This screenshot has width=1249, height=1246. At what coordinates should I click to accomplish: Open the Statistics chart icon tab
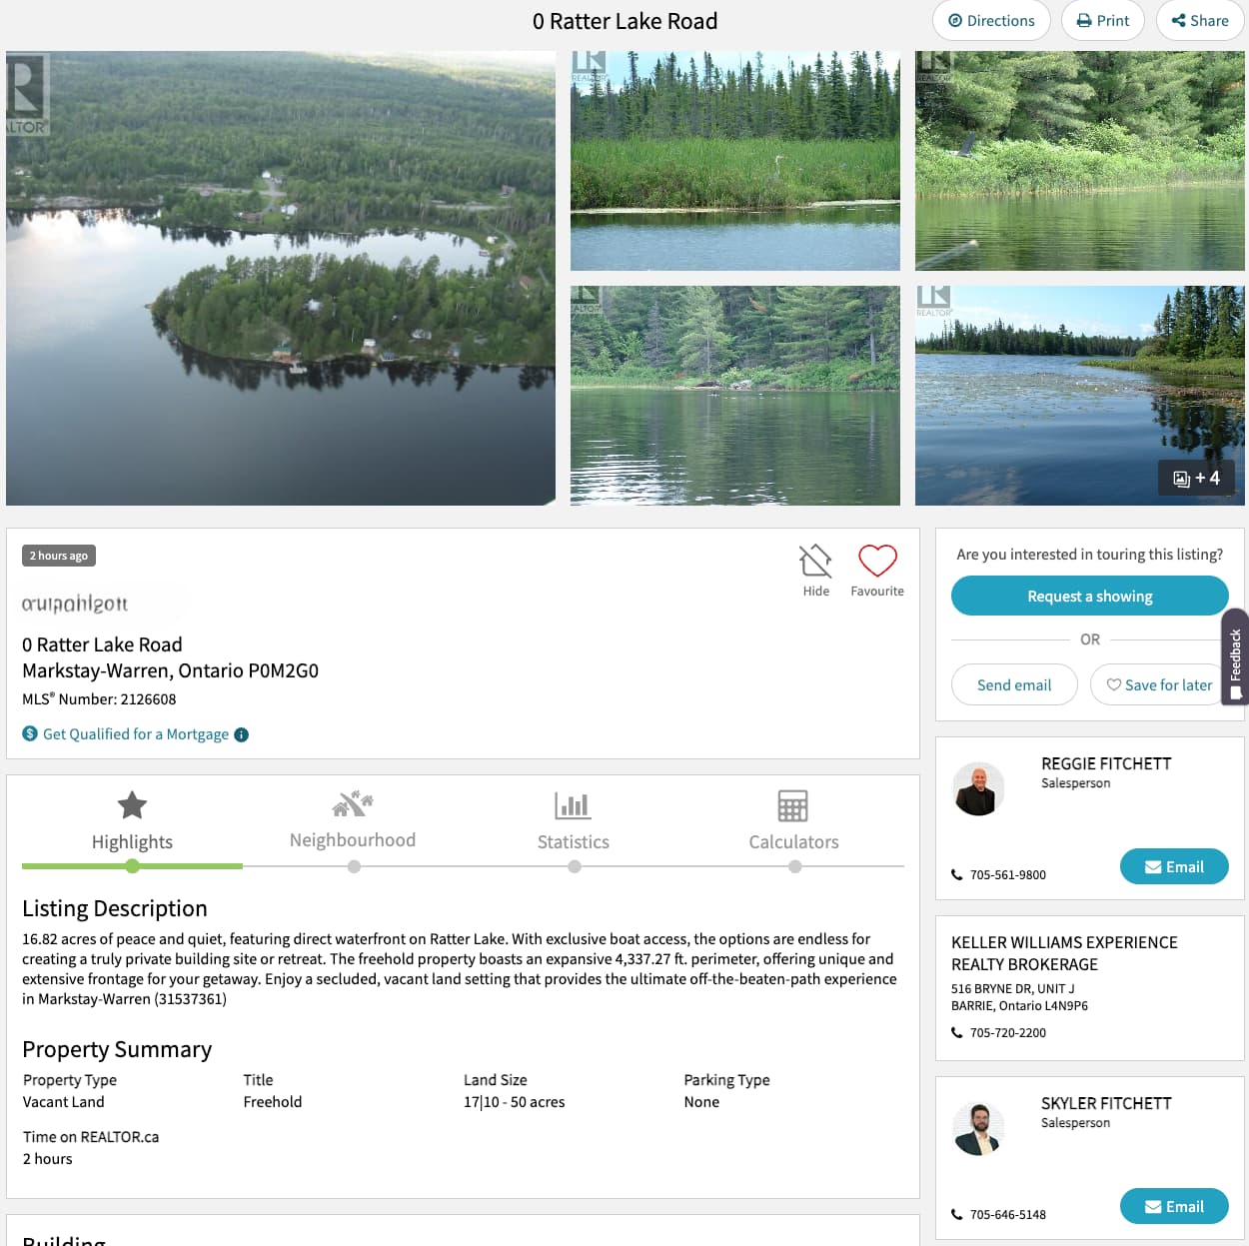click(x=574, y=805)
